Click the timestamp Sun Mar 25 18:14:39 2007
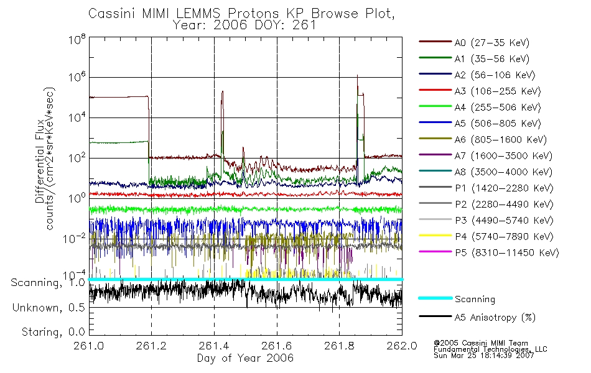Image resolution: width=591 pixels, height=373 pixels. pos(484,356)
